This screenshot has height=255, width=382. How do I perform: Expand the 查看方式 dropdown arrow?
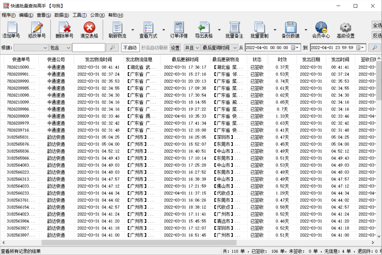pyautogui.click(x=164, y=30)
